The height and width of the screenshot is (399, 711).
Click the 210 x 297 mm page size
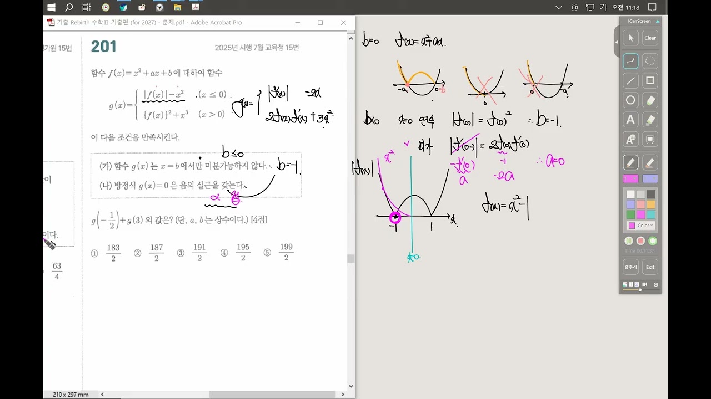(x=71, y=395)
